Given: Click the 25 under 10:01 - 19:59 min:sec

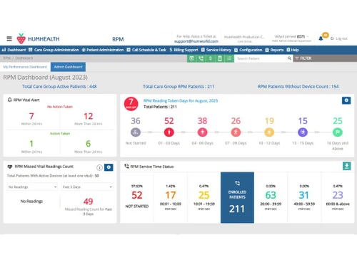Looking at the screenshot, I should coord(204,195).
